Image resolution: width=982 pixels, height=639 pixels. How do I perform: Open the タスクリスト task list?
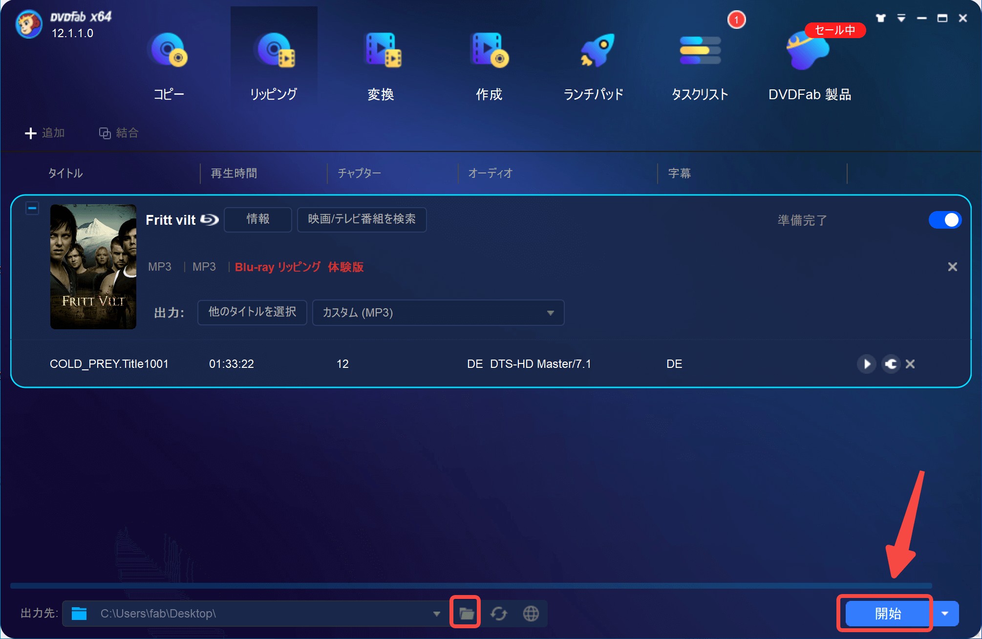coord(700,66)
